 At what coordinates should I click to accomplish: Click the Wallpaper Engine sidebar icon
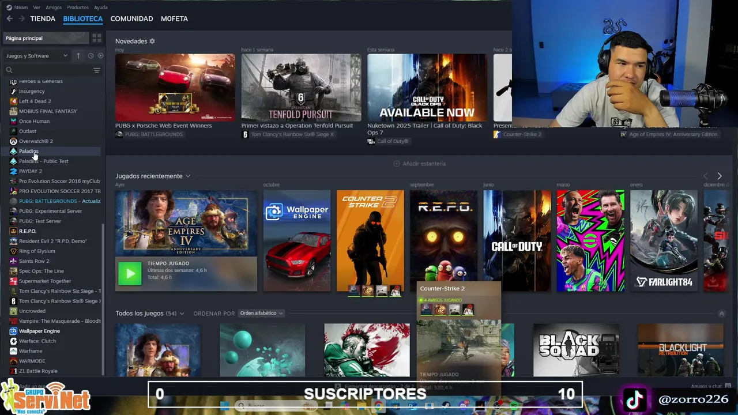[13, 331]
